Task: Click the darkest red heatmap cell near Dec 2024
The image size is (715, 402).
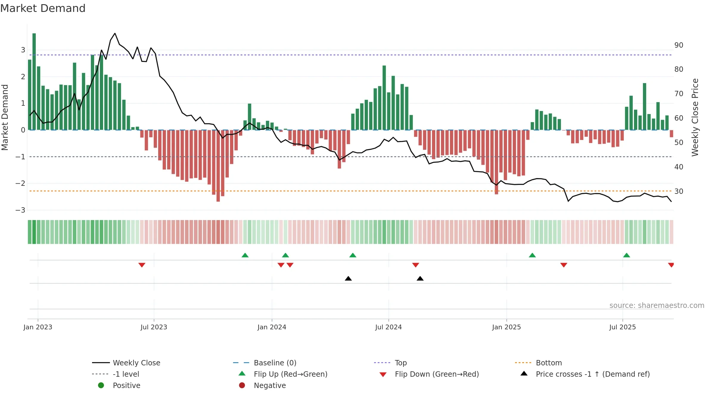Action: [x=496, y=232]
